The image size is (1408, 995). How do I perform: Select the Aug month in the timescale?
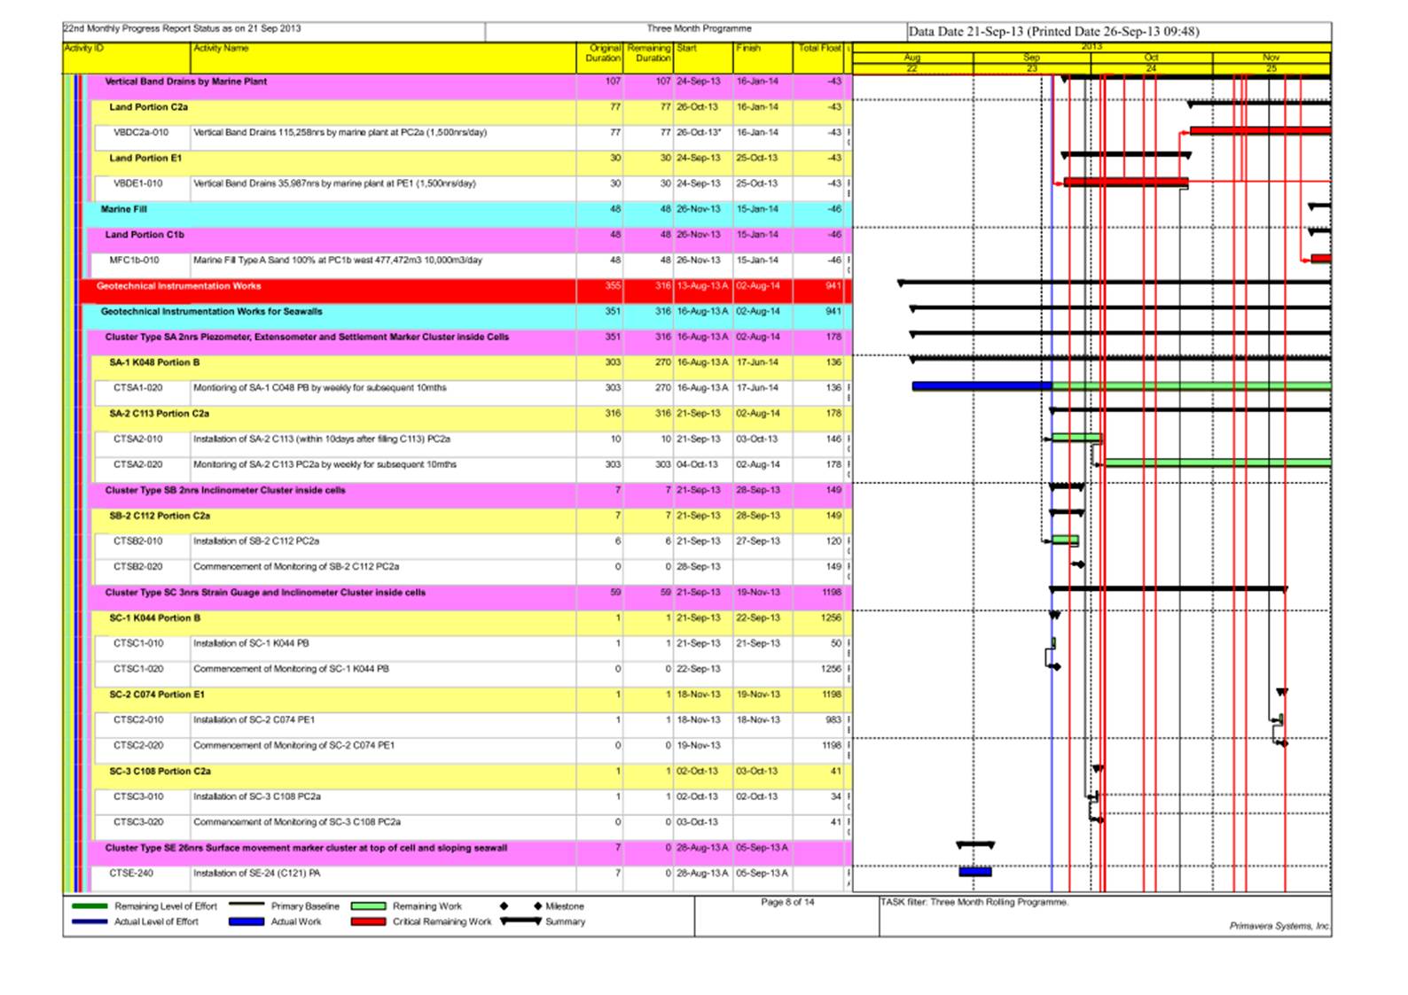[x=912, y=58]
